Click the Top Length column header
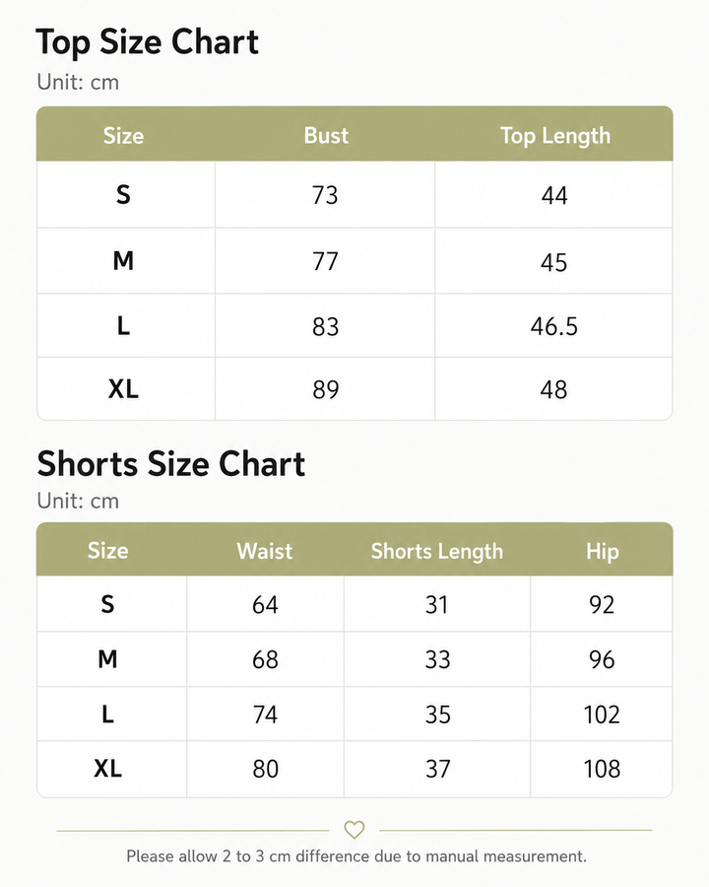The width and height of the screenshot is (709, 887). pyautogui.click(x=555, y=136)
